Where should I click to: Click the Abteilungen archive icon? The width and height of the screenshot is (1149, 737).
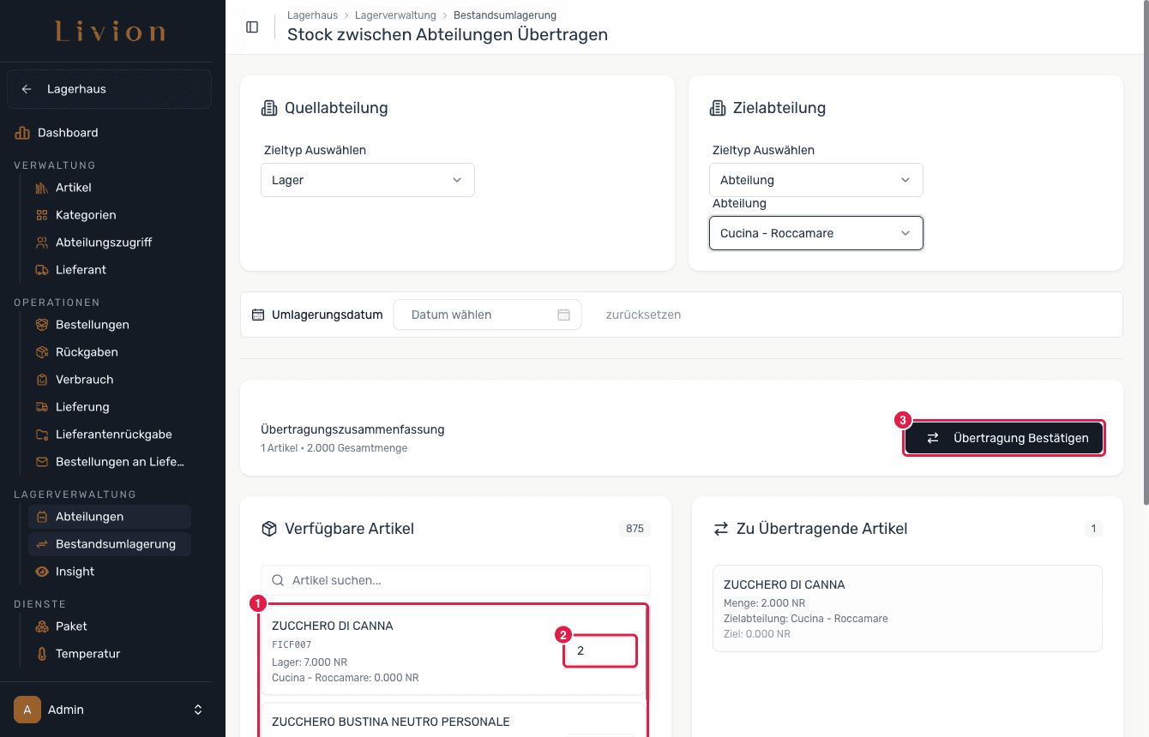coord(42,517)
